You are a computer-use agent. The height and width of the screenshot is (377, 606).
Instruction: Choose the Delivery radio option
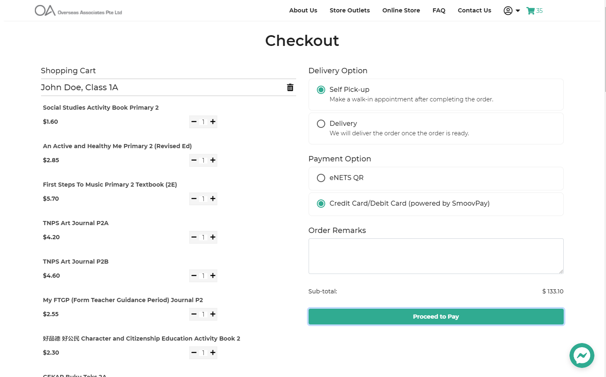pyautogui.click(x=321, y=124)
